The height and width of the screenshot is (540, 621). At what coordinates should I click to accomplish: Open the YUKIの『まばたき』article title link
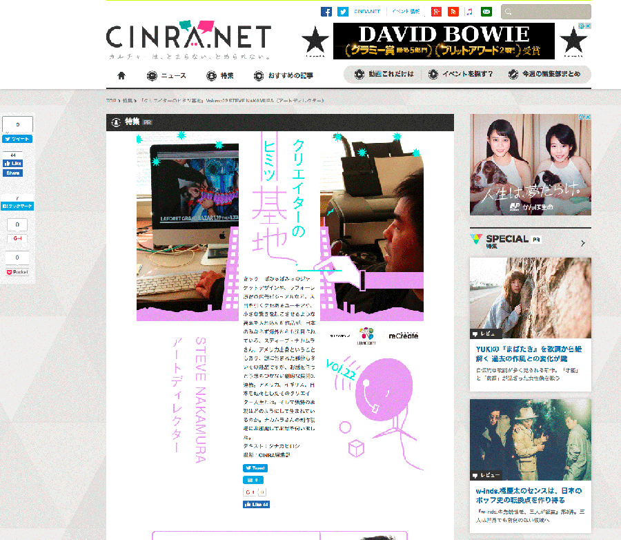tap(529, 354)
